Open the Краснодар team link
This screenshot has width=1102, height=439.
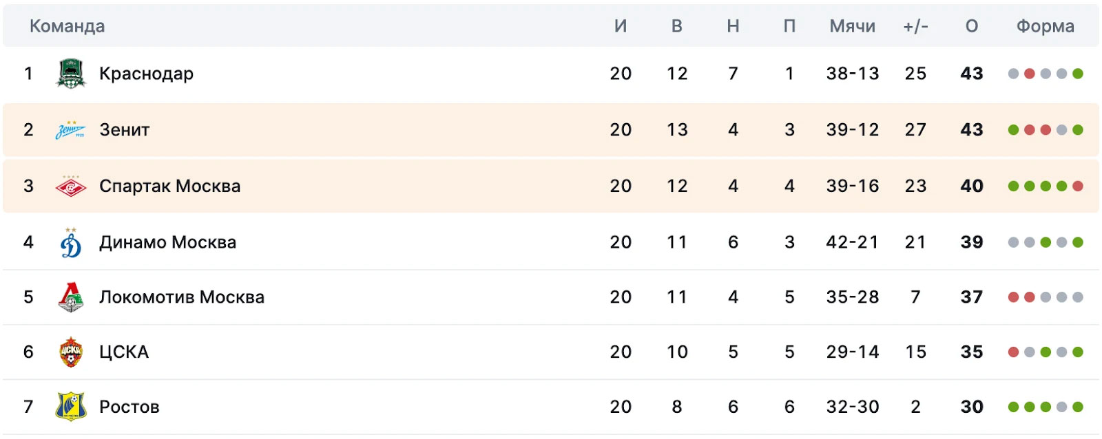(x=146, y=74)
